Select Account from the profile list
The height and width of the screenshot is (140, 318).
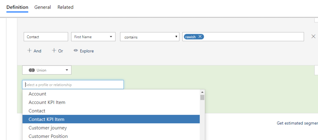(x=37, y=94)
